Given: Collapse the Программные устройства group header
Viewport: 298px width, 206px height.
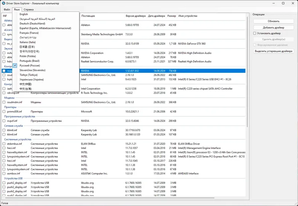Looking at the screenshot, I should point(20,117).
